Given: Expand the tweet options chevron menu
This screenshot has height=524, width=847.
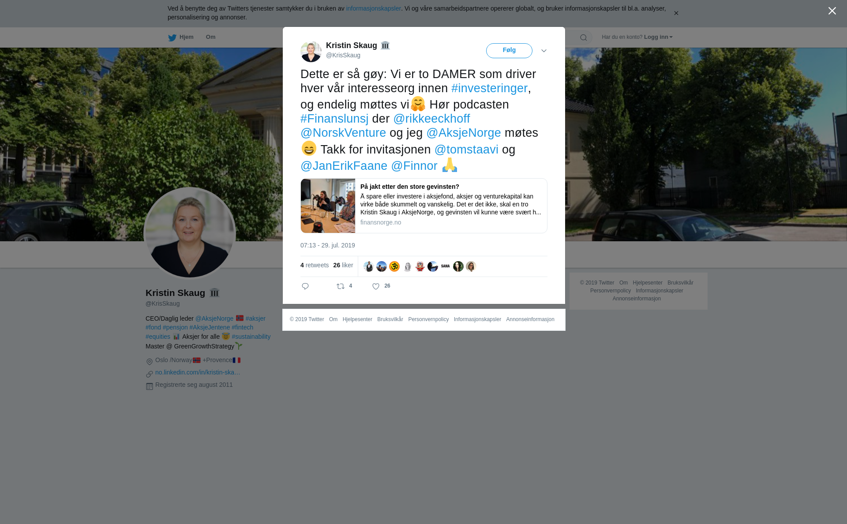Looking at the screenshot, I should tap(544, 51).
